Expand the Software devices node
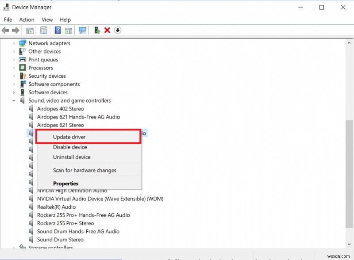354x260 pixels. tap(14, 92)
